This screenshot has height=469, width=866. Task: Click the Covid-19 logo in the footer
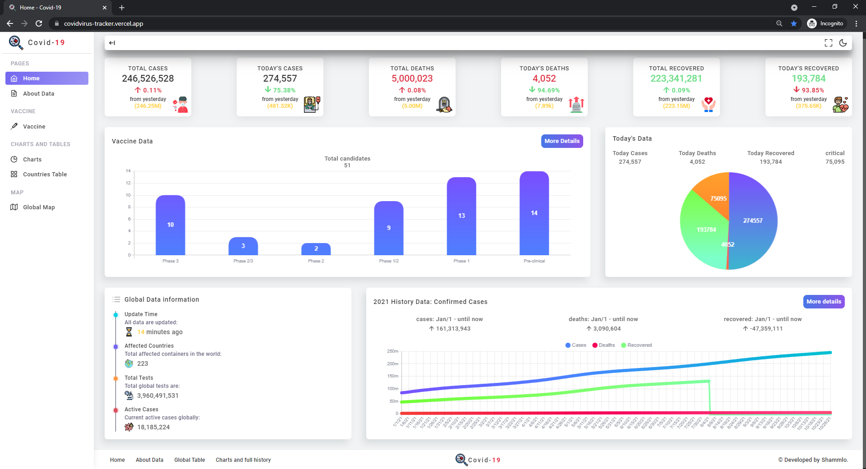click(478, 460)
